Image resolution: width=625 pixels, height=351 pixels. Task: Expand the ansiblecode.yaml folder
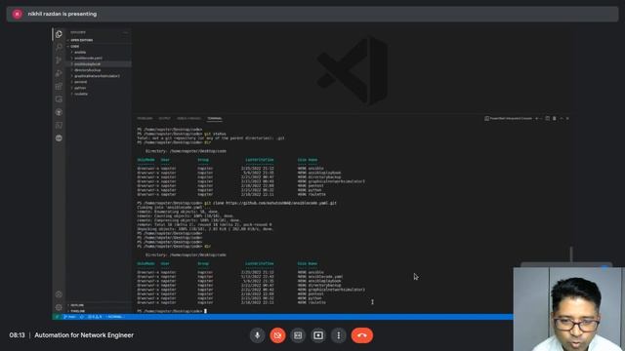[99, 58]
